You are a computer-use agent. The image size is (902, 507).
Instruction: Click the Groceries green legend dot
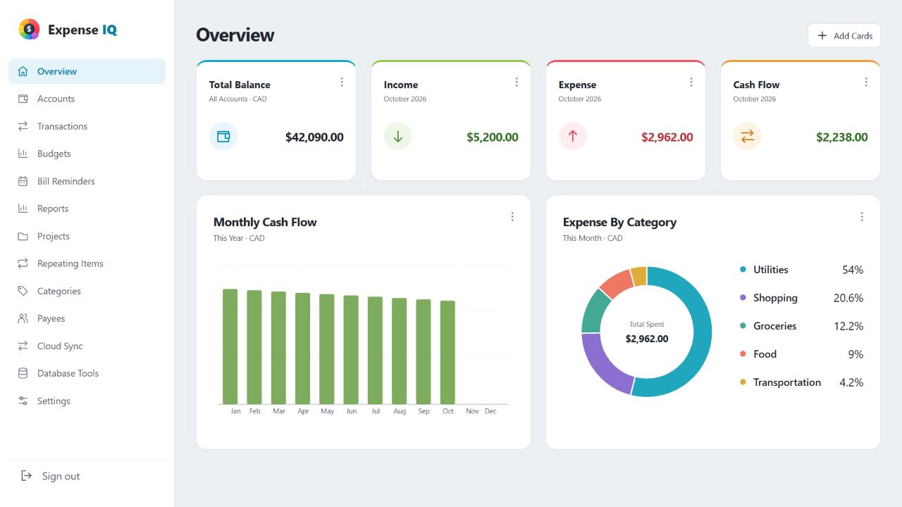point(743,326)
